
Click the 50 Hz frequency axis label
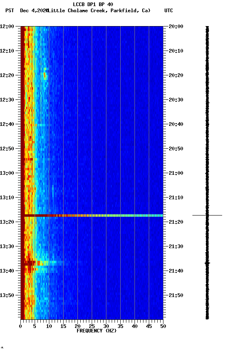[163, 326]
